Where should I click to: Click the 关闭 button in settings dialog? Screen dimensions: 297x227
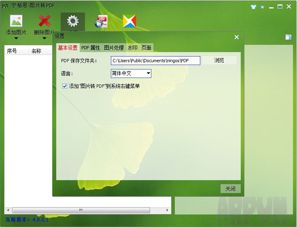coord(231,189)
